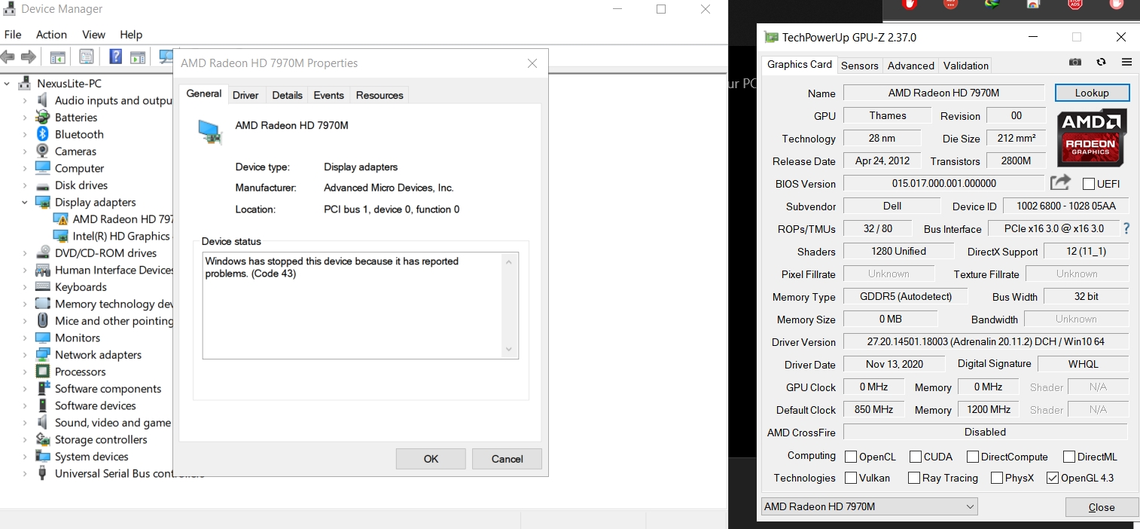Click the Storage controllers icon in tree
The image size is (1140, 529).
[43, 439]
